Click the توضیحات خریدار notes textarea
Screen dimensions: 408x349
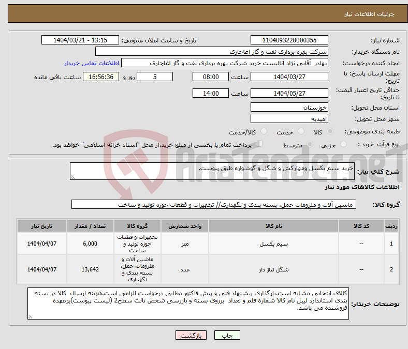click(188, 304)
